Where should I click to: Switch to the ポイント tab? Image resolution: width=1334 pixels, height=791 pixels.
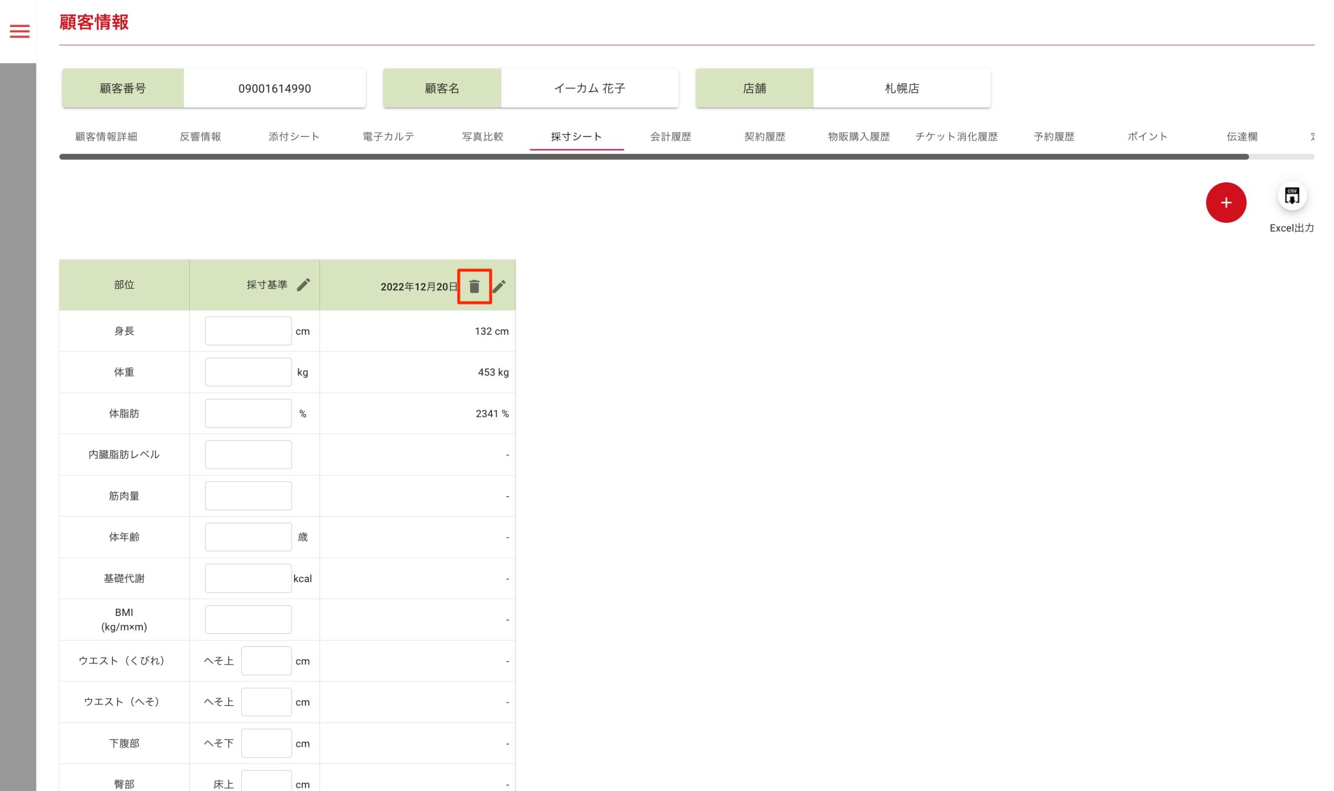[1147, 136]
